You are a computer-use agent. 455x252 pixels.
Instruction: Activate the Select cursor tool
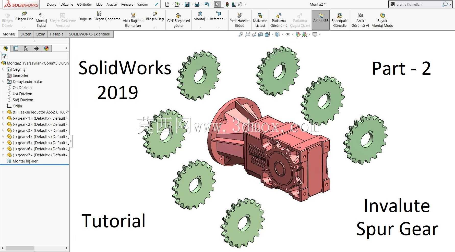[x=217, y=4]
